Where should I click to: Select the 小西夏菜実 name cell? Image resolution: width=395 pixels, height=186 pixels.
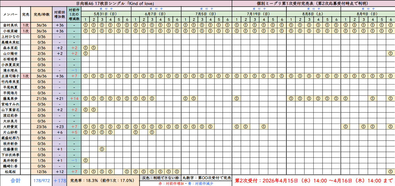pyautogui.click(x=10, y=64)
